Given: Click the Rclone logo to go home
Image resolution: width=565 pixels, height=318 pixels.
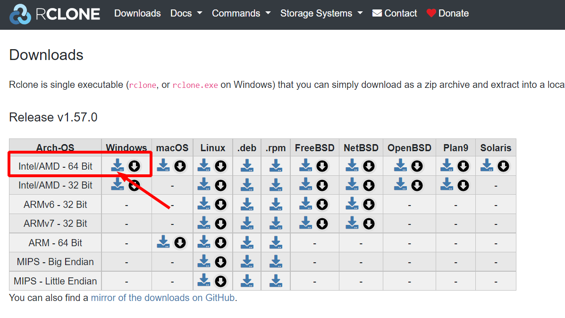Looking at the screenshot, I should pos(55,14).
